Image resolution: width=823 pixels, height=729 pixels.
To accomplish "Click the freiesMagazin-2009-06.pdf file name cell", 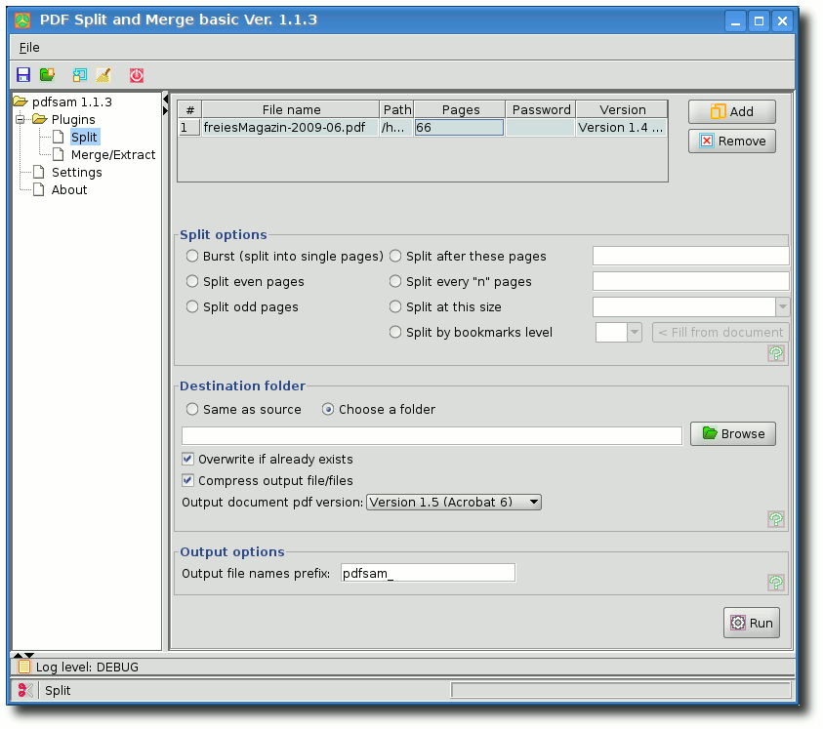I will click(290, 128).
